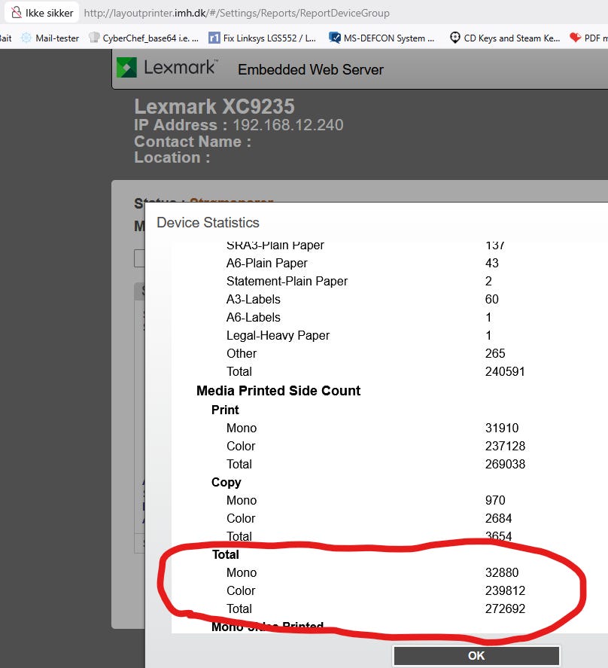The image size is (608, 668).
Task: Click the Lexmark XC9235 heading
Action: (x=214, y=106)
